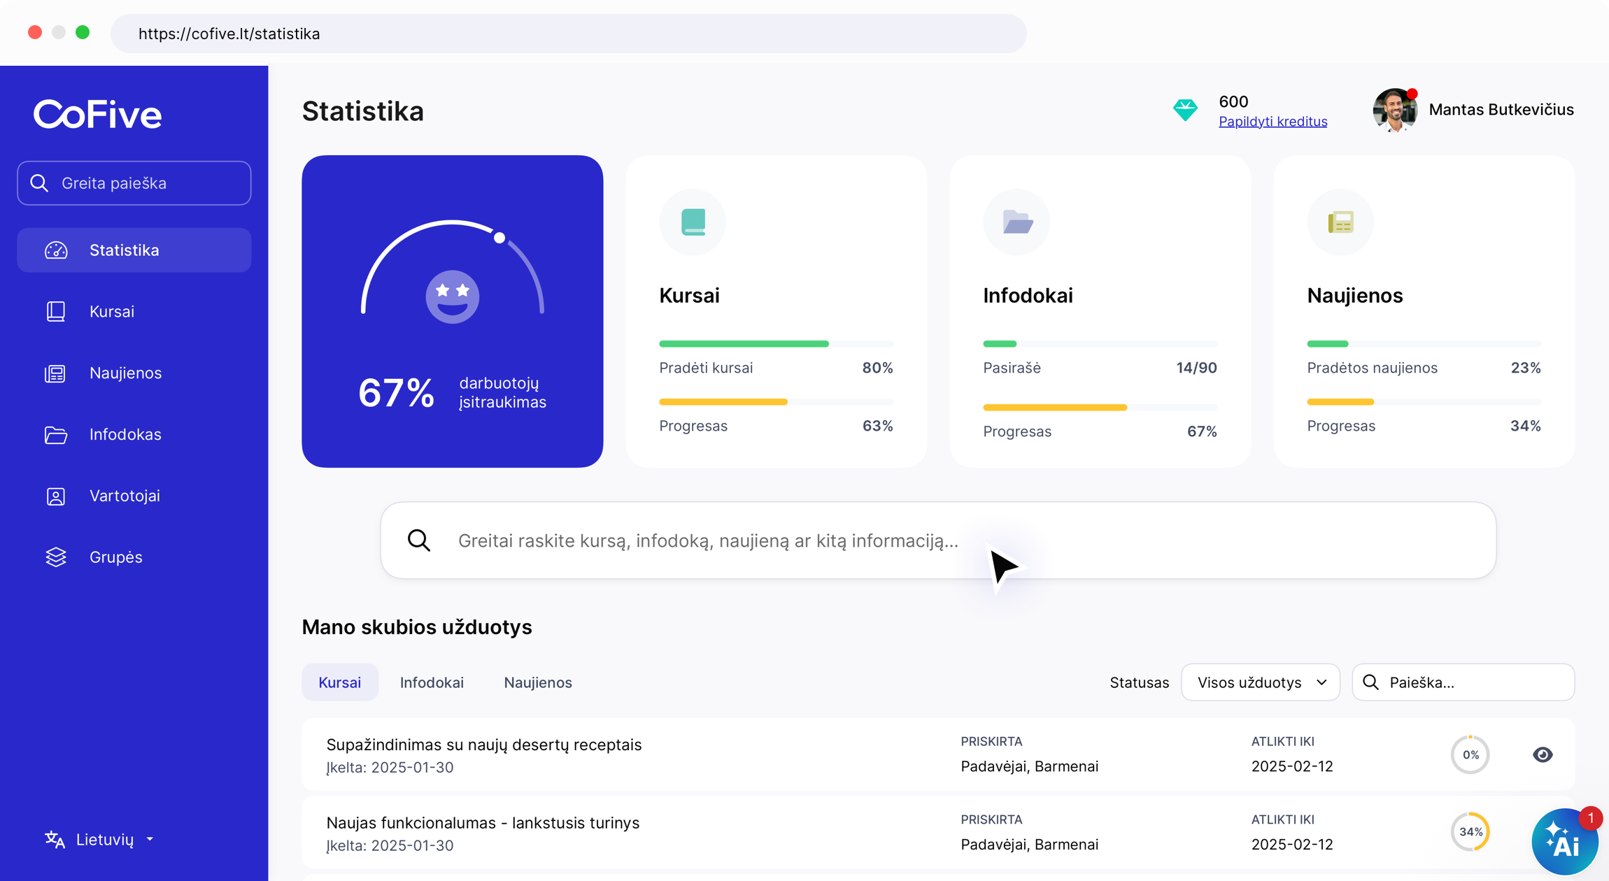This screenshot has height=881, width=1609.
Task: Click the main search bar's magnifier icon
Action: [419, 540]
